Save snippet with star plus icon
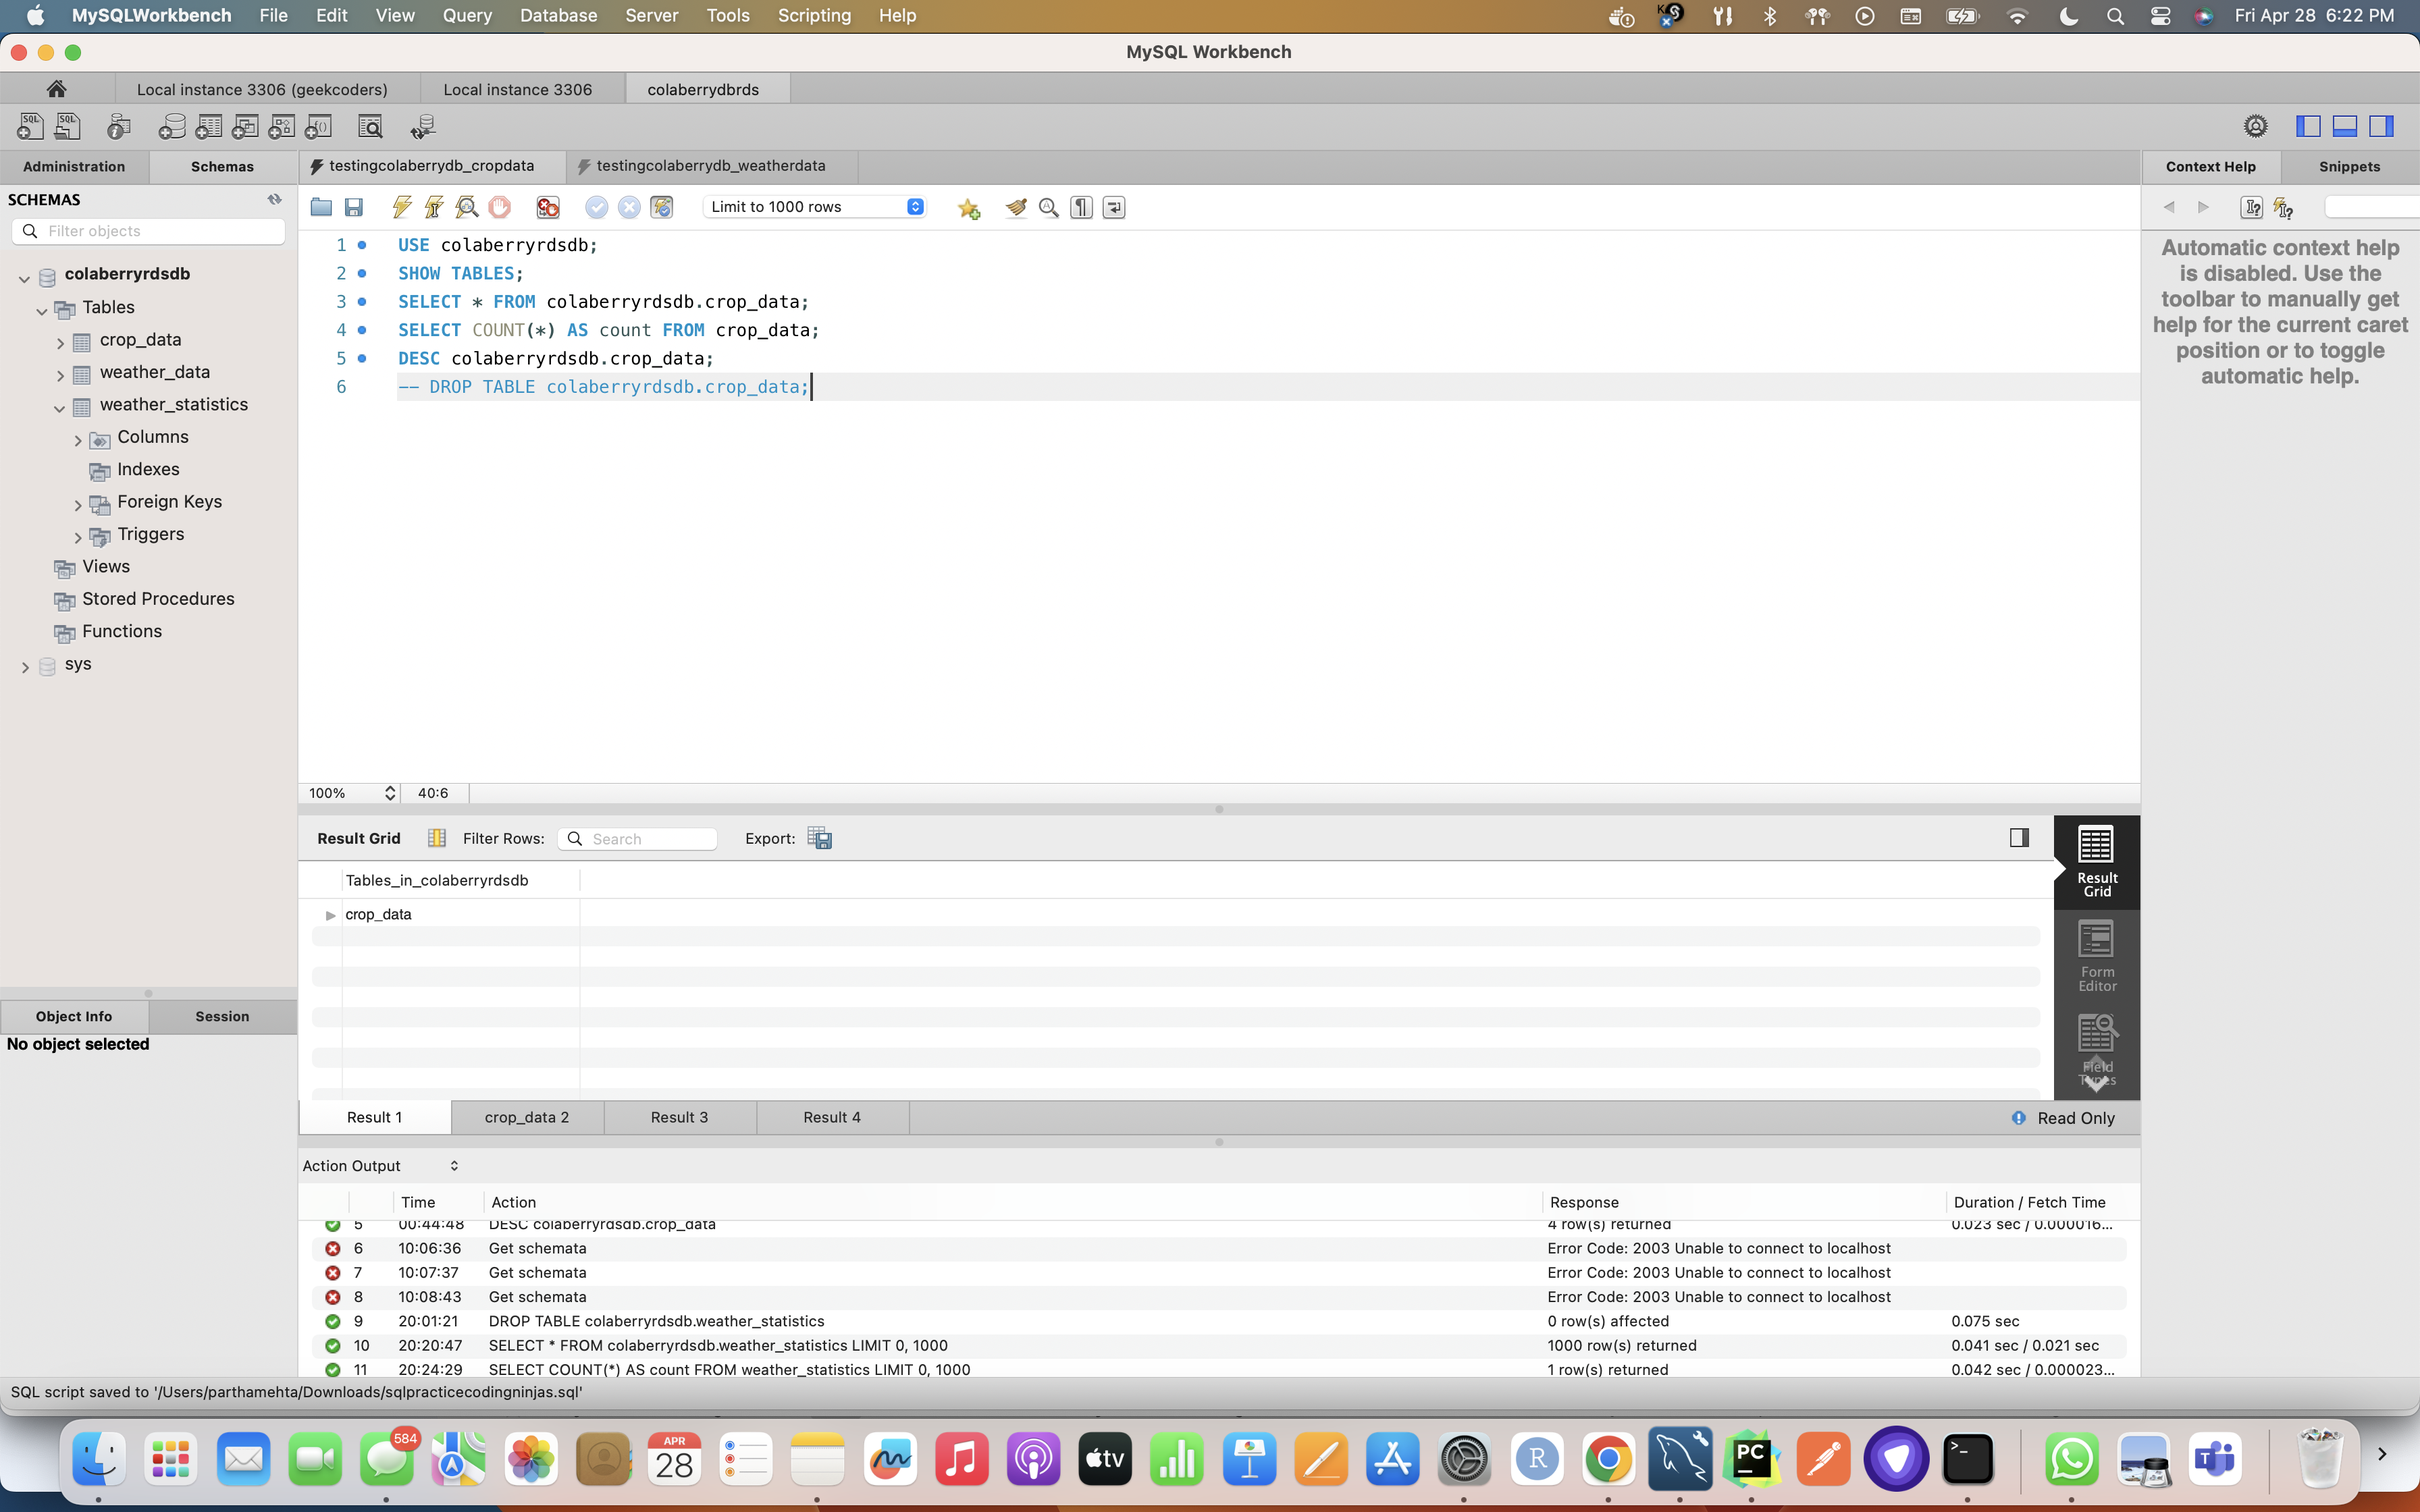Viewport: 2420px width, 1512px height. [x=968, y=208]
